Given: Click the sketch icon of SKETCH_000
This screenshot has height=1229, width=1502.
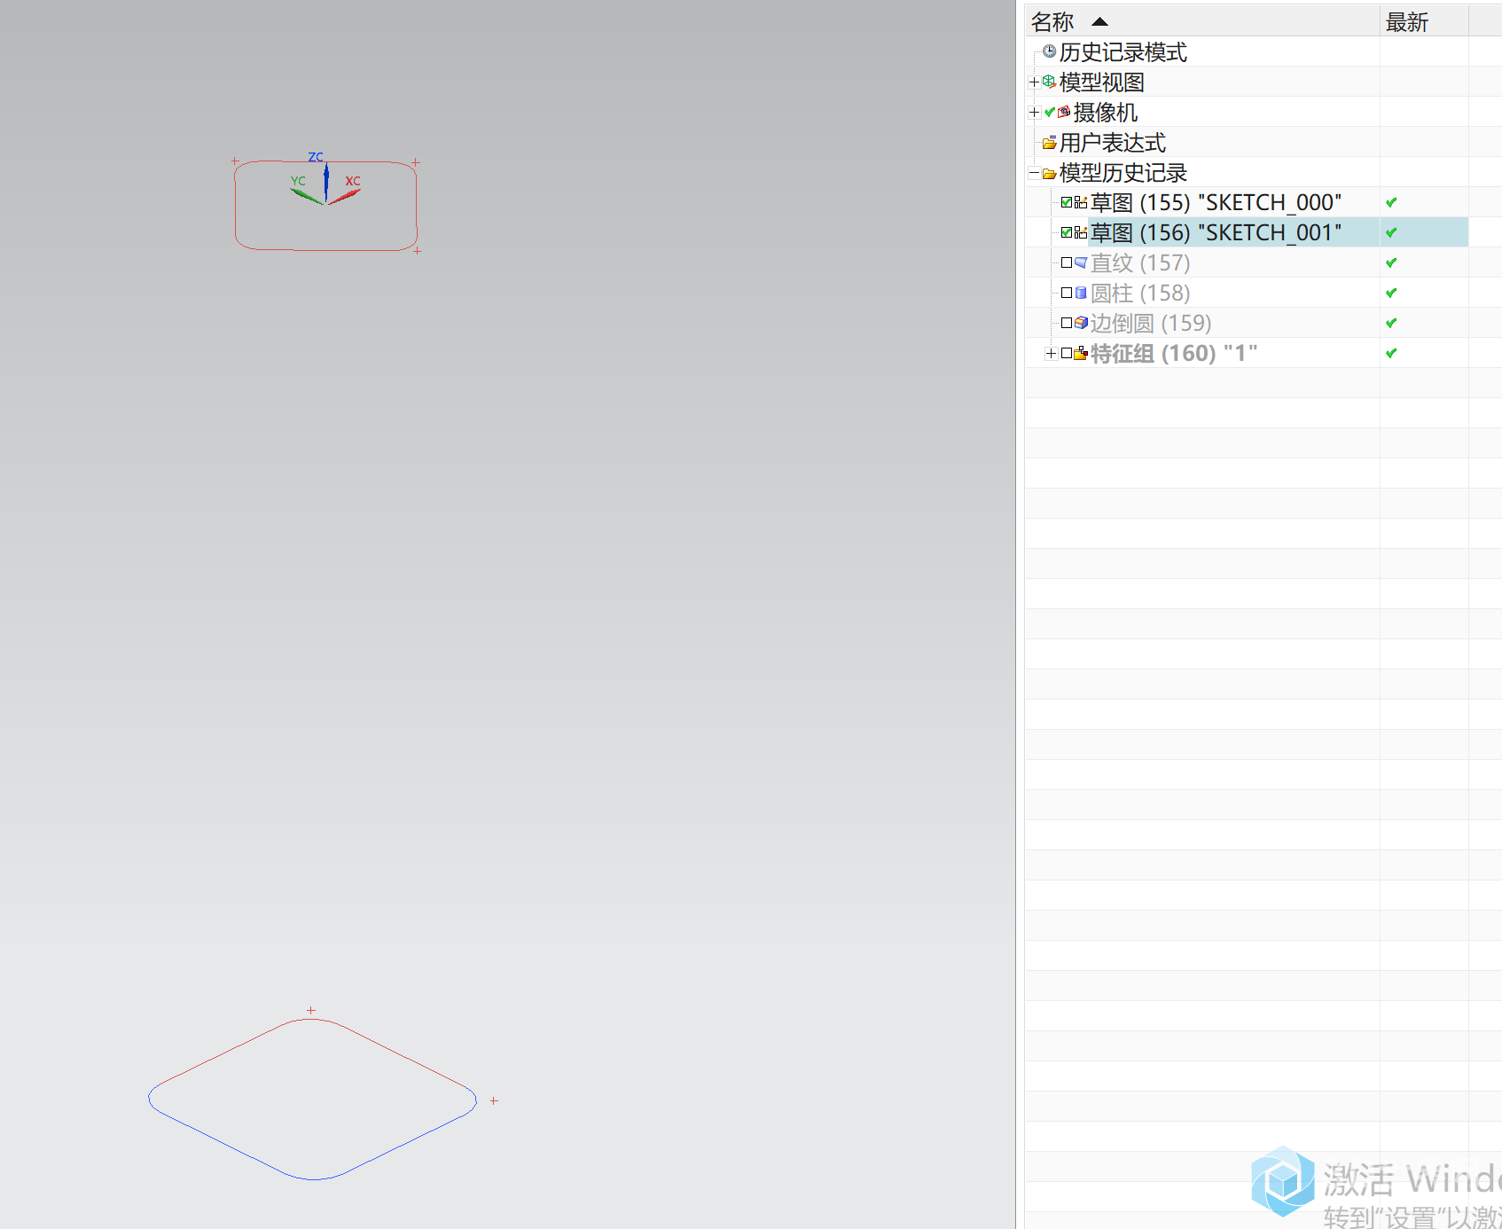Looking at the screenshot, I should (1081, 202).
